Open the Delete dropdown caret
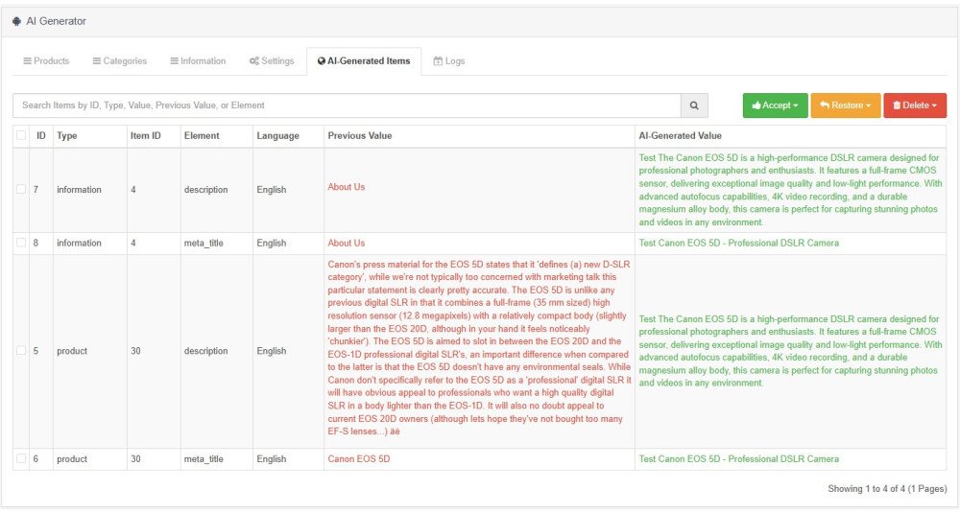The image size is (960, 513). point(934,105)
